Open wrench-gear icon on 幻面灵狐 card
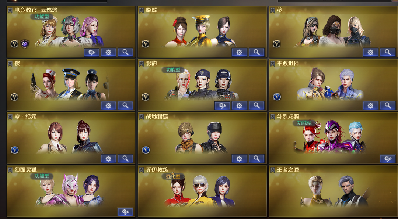398x219 pixels. coord(125,212)
